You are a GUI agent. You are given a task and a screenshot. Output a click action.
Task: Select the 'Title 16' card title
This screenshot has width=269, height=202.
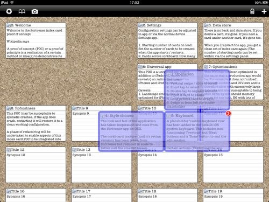coord(18,191)
